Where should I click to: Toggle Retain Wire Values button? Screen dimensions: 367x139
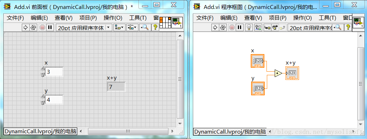pos(258,28)
